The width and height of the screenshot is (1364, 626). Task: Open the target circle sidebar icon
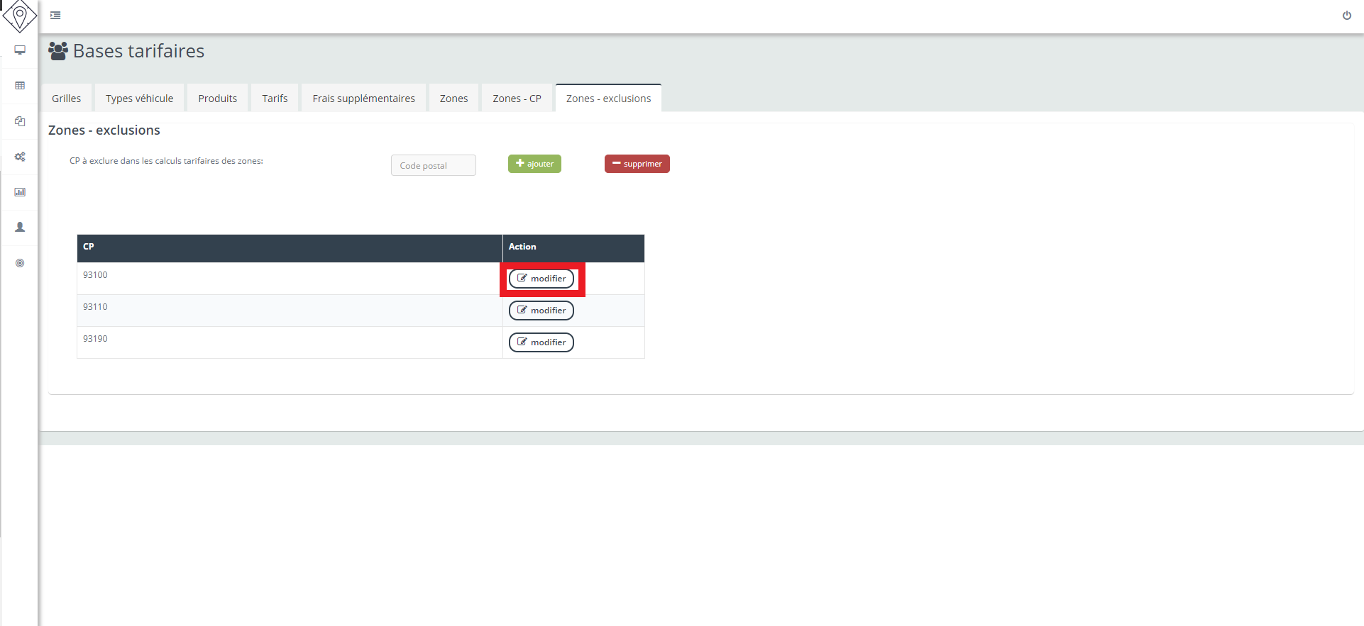(20, 263)
